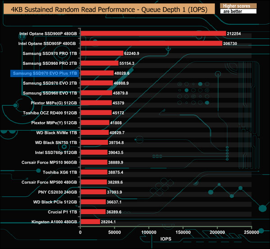
Task: Click the 40929.7 value label
Action: [x=117, y=133]
